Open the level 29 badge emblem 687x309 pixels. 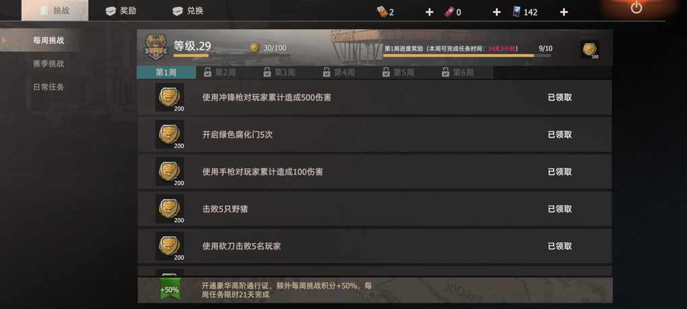(156, 48)
